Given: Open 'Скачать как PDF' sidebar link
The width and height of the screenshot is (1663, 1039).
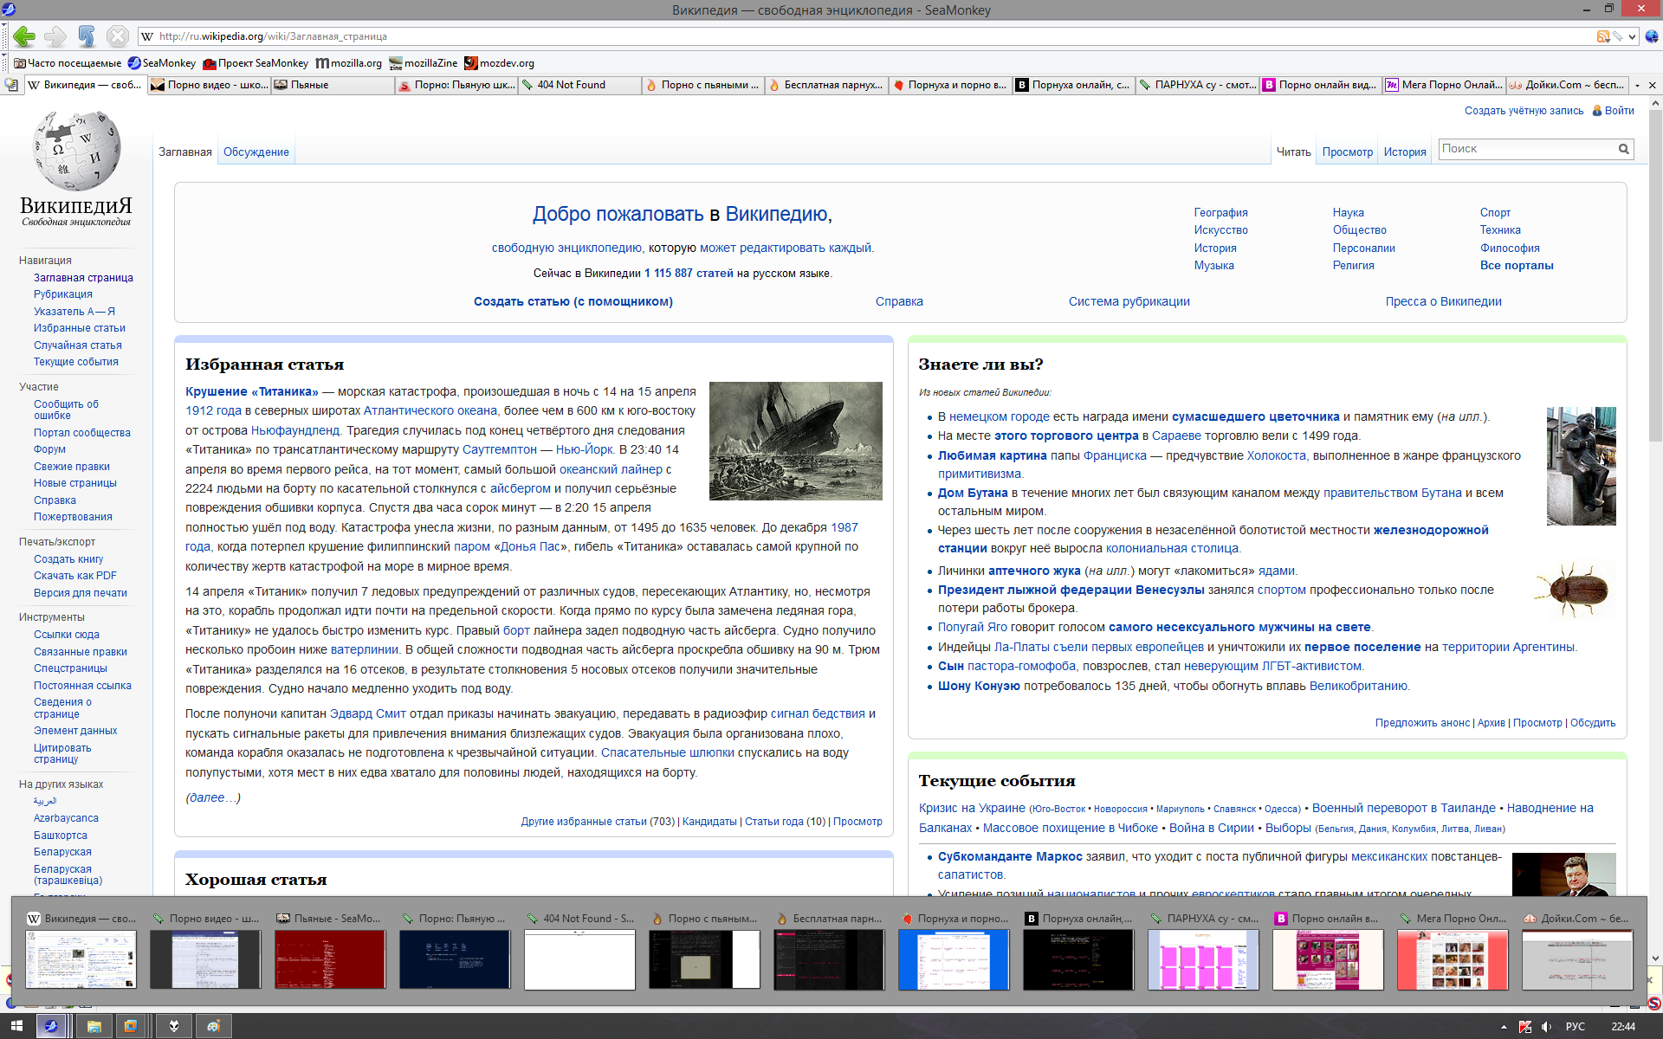Looking at the screenshot, I should pyautogui.click(x=75, y=576).
